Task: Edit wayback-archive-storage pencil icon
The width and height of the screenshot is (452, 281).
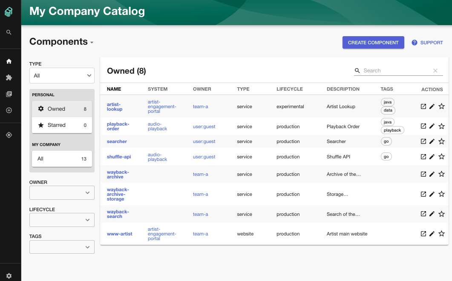Action: coord(432,194)
